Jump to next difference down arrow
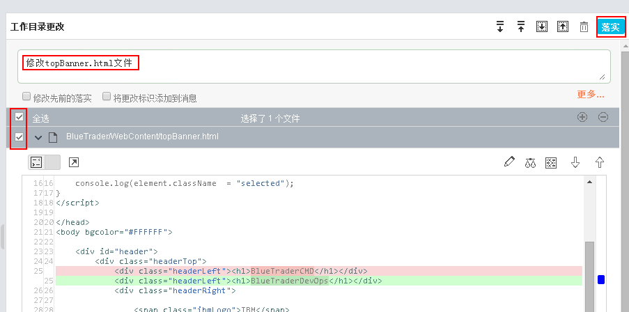 click(x=575, y=162)
